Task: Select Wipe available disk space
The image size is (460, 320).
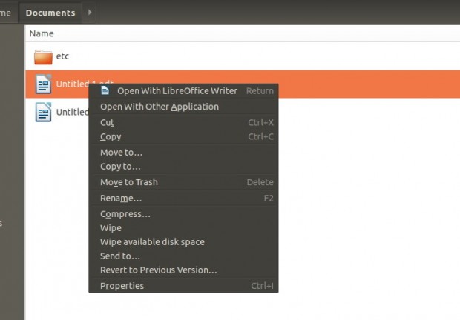Action: point(152,242)
